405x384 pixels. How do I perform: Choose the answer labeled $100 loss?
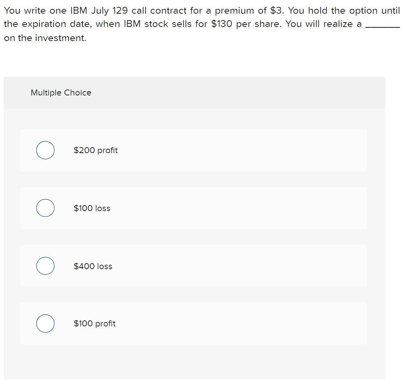[x=92, y=208]
